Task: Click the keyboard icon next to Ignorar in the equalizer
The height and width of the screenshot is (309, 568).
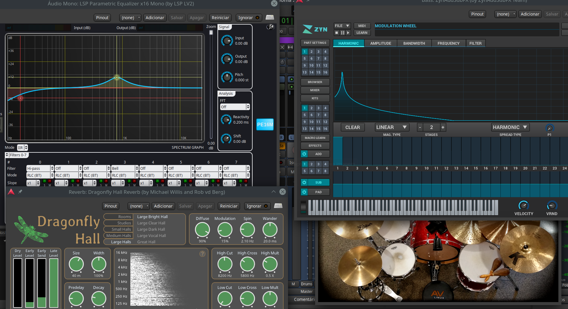Action: click(x=269, y=17)
